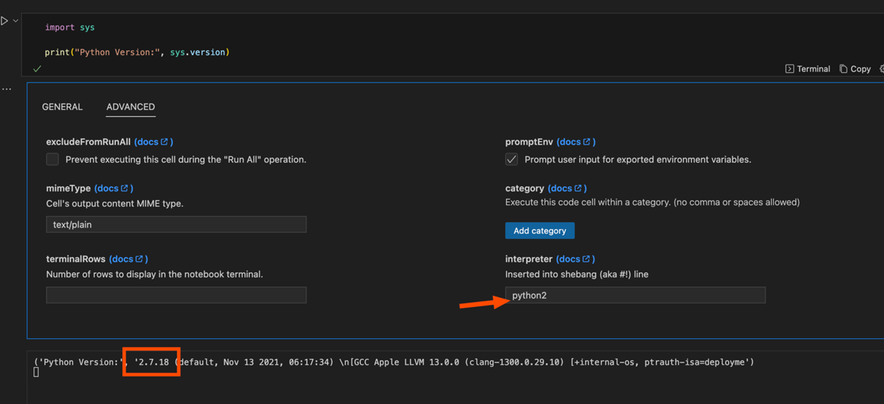Click the Python Version output text
This screenshot has height=404, width=884.
[393, 362]
